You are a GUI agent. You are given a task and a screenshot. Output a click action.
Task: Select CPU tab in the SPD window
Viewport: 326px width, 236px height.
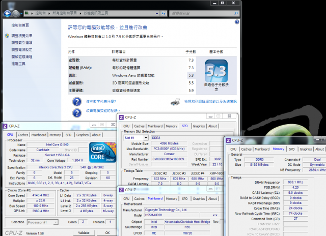[x=126, y=126]
